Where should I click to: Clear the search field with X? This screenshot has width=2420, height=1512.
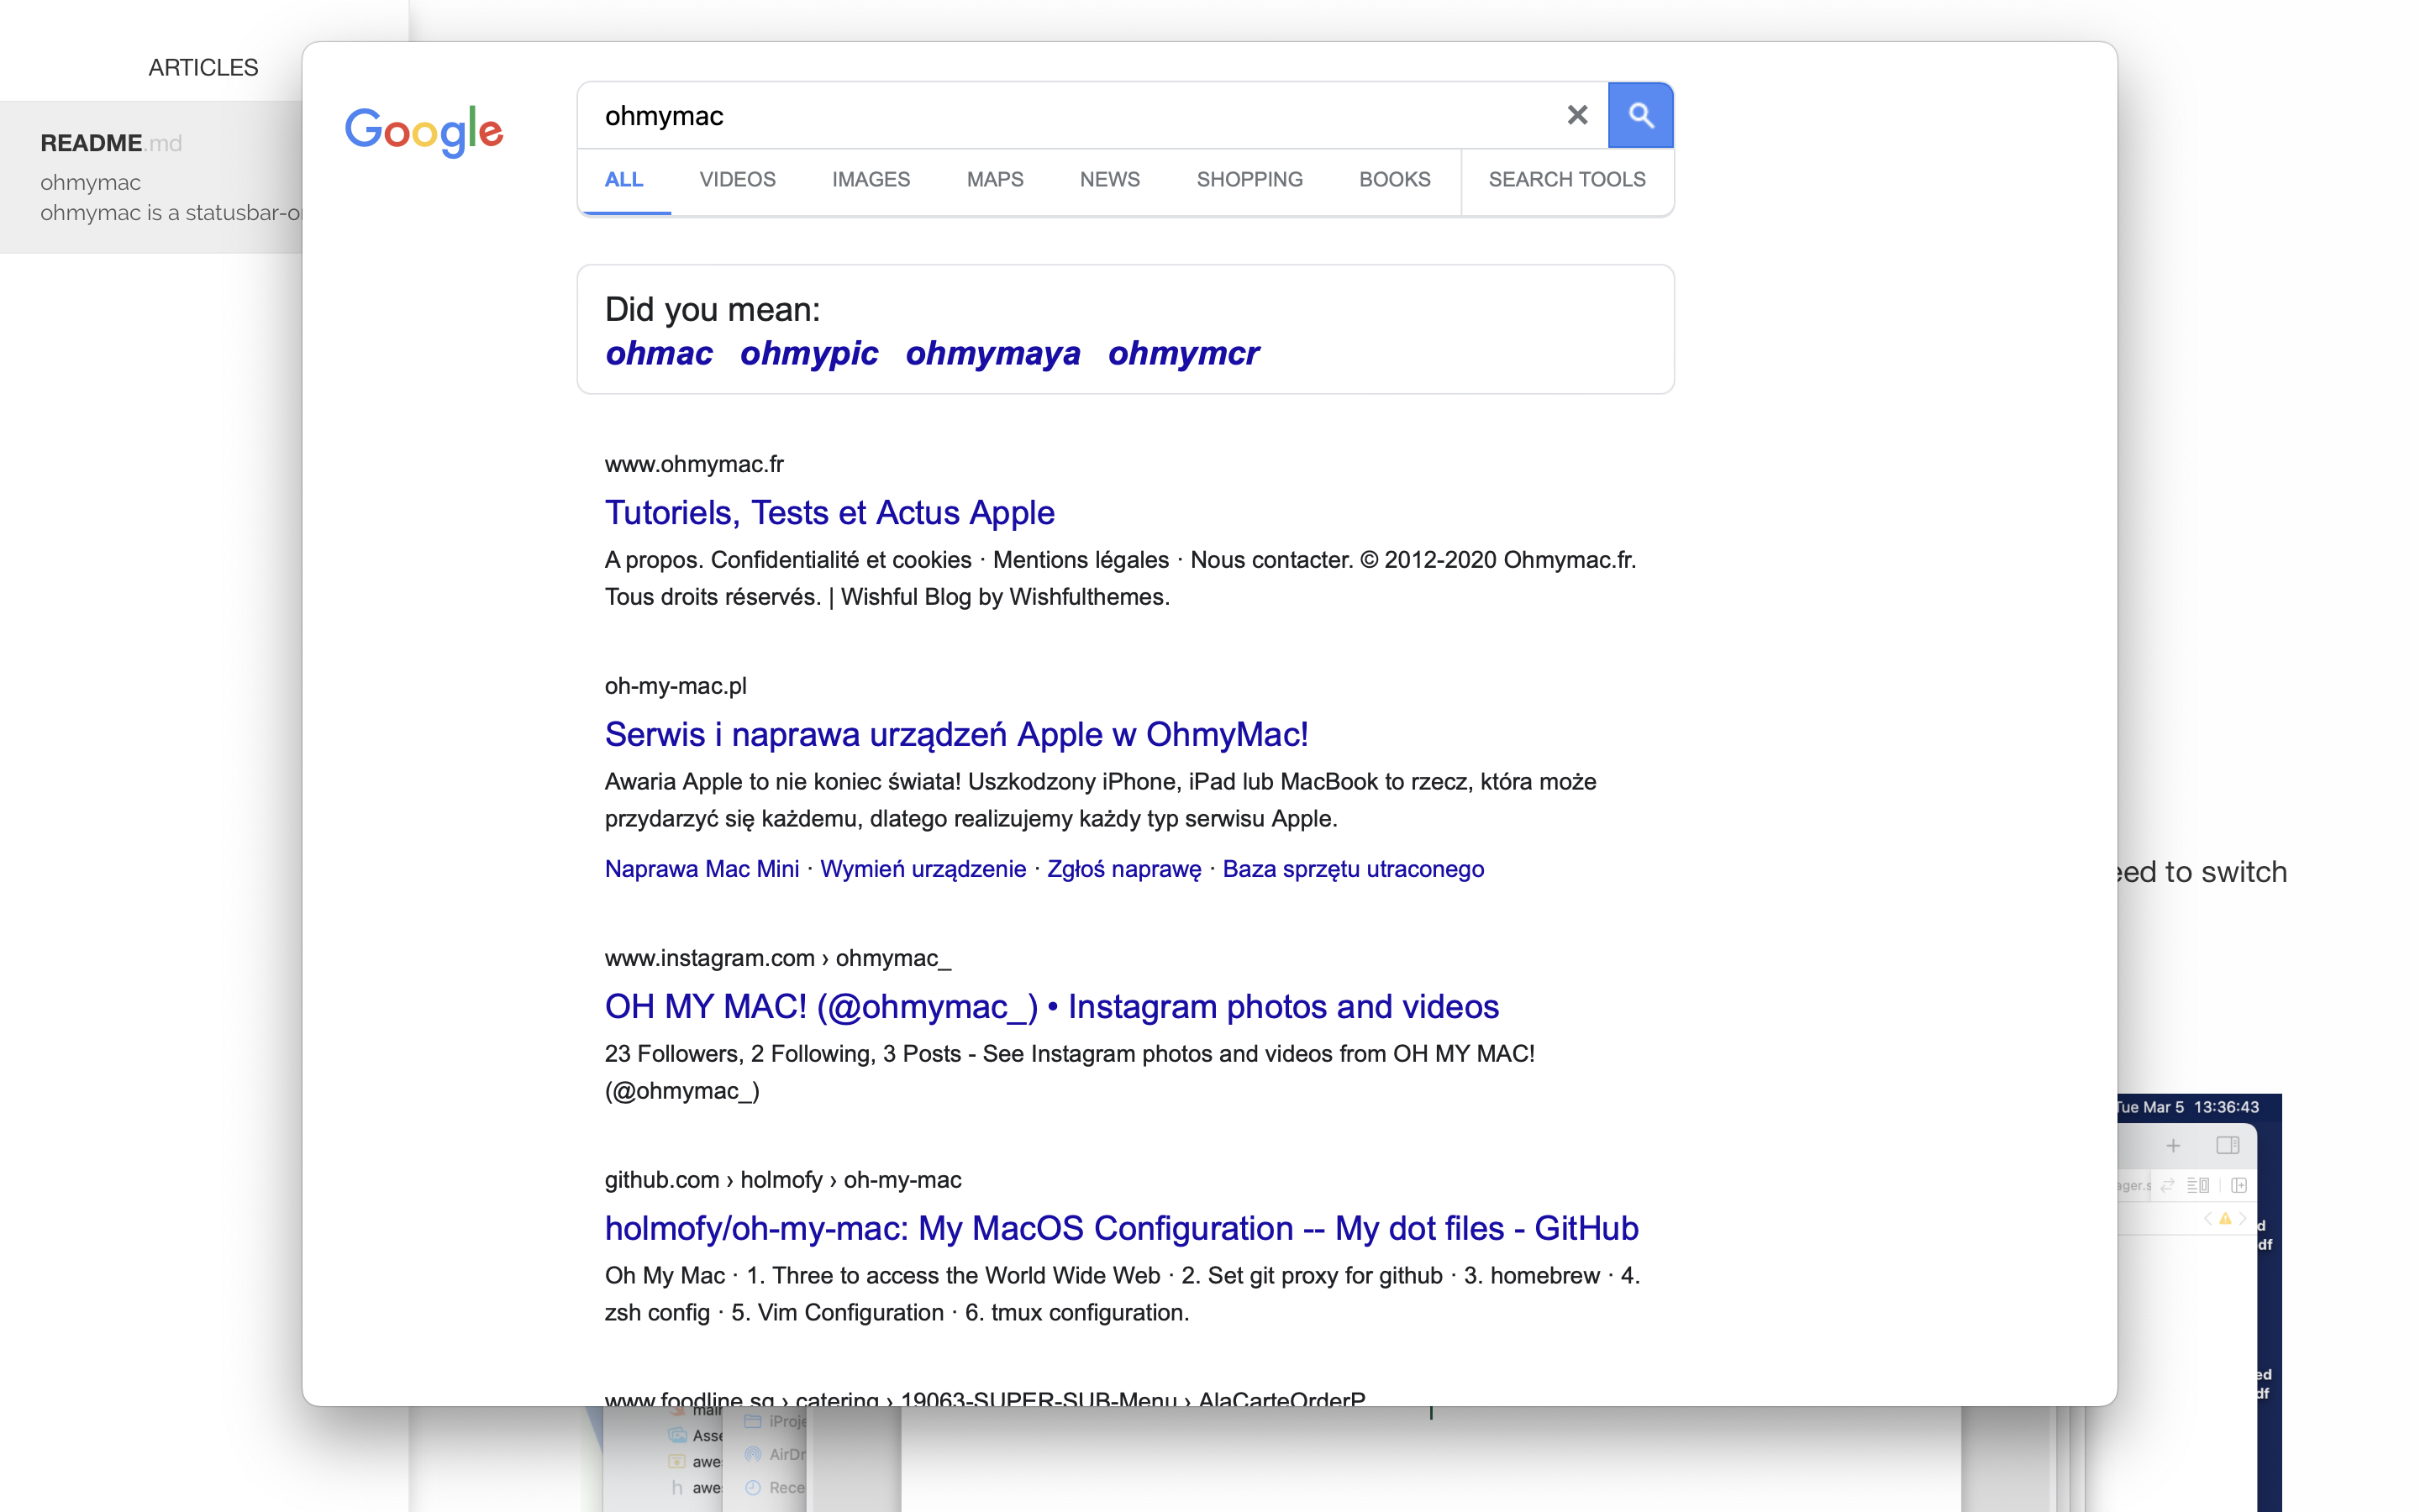coord(1577,115)
